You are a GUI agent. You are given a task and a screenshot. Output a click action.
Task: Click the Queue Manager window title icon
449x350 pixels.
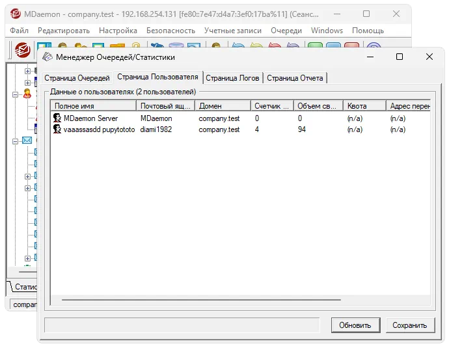tap(48, 57)
